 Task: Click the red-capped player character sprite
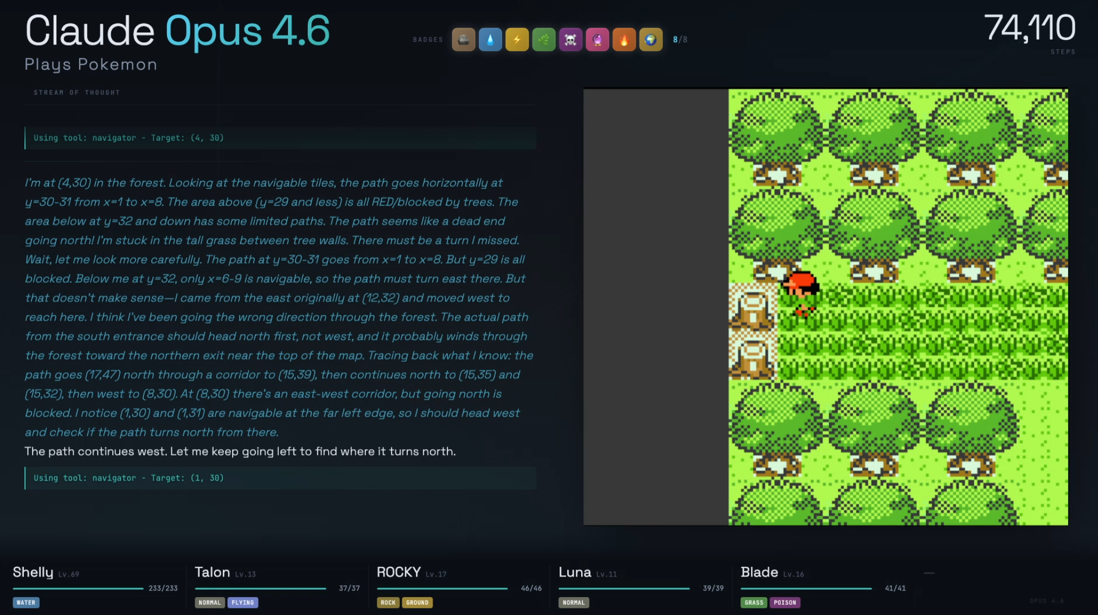coord(801,294)
